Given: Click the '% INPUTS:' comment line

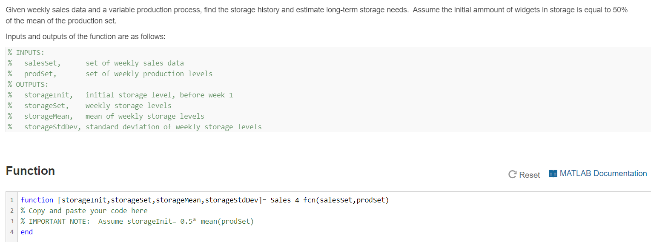Looking at the screenshot, I should (x=26, y=52).
